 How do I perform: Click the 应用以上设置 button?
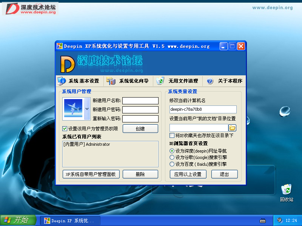click(188, 174)
